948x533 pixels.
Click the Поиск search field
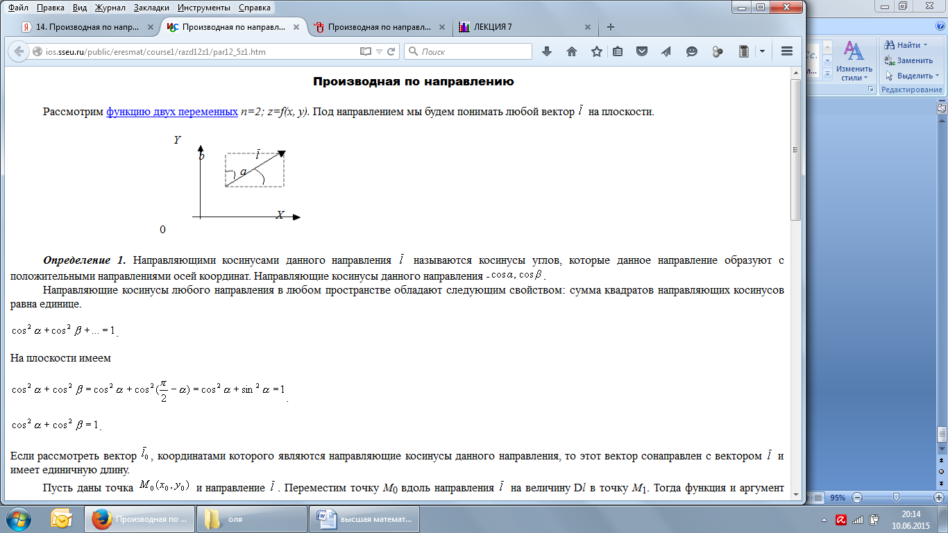[x=468, y=51]
